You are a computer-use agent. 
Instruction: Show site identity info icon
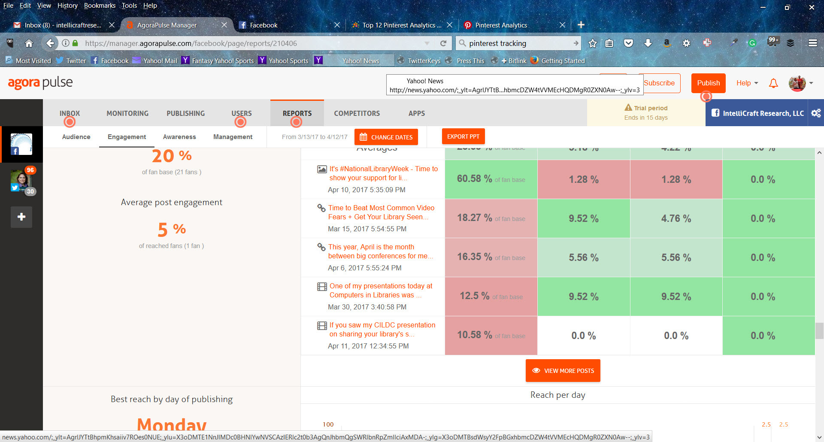[66, 43]
